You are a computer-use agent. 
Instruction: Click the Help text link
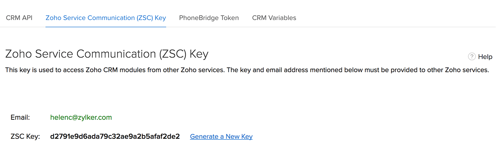[485, 57]
